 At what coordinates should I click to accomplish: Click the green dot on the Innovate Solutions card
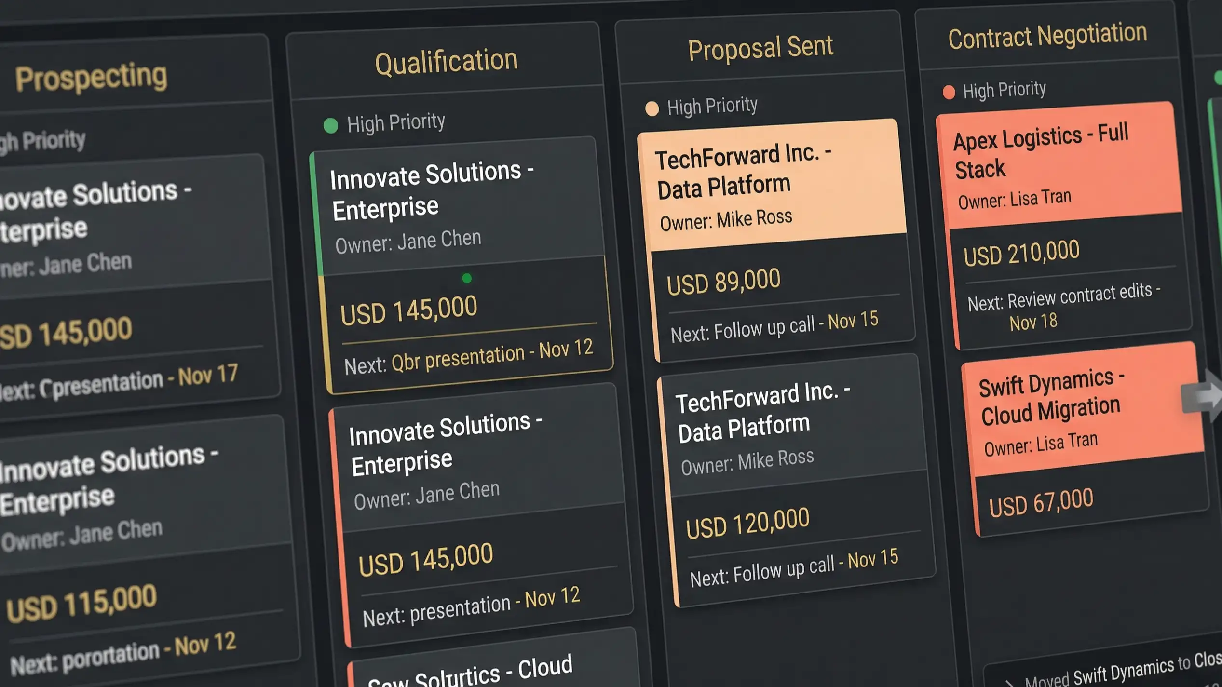pos(466,277)
